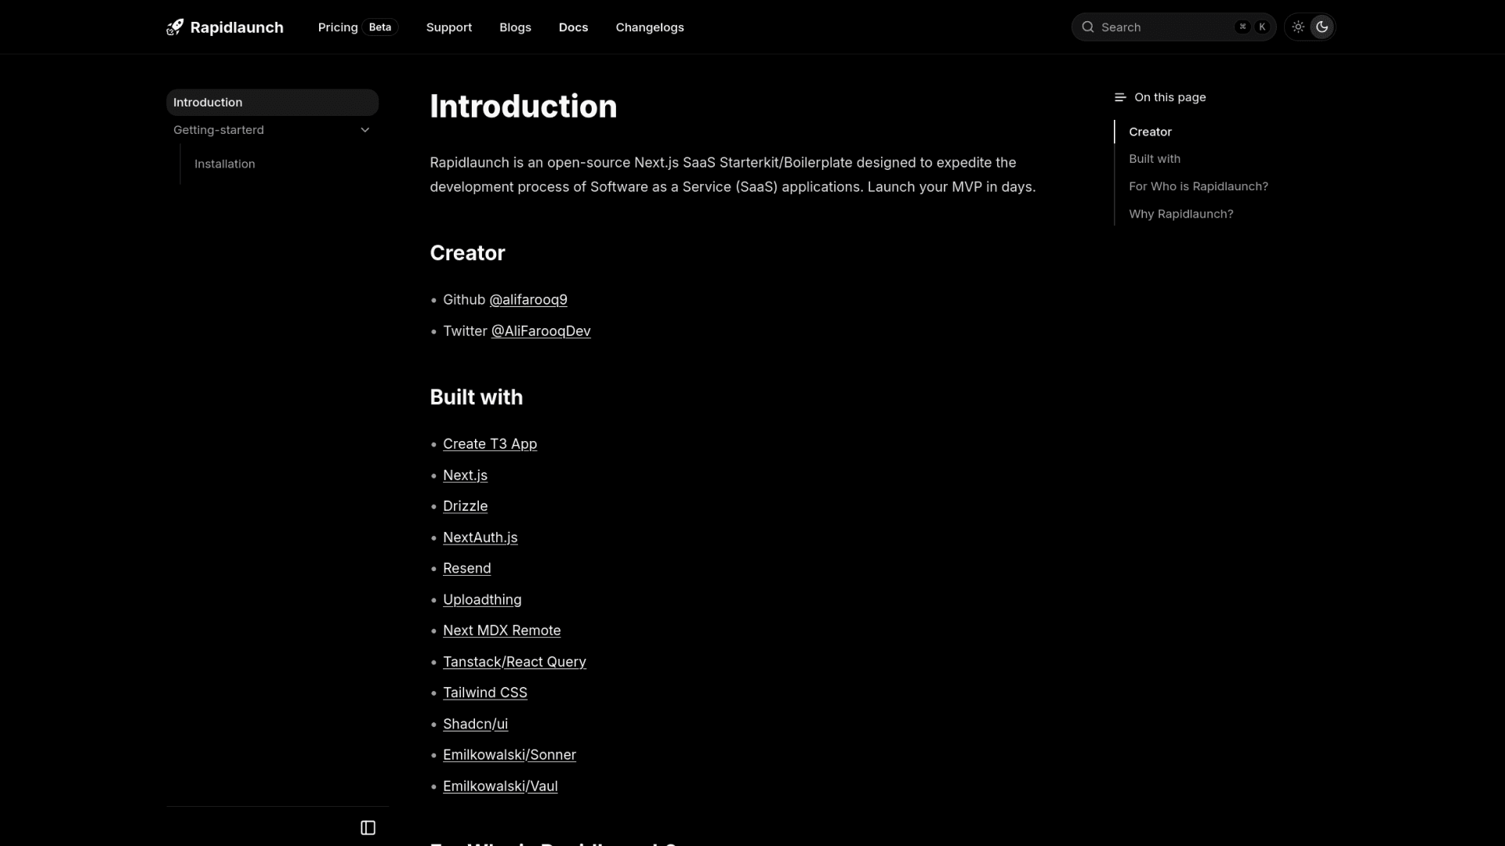
Task: Jump to Built with section
Action: [1155, 159]
